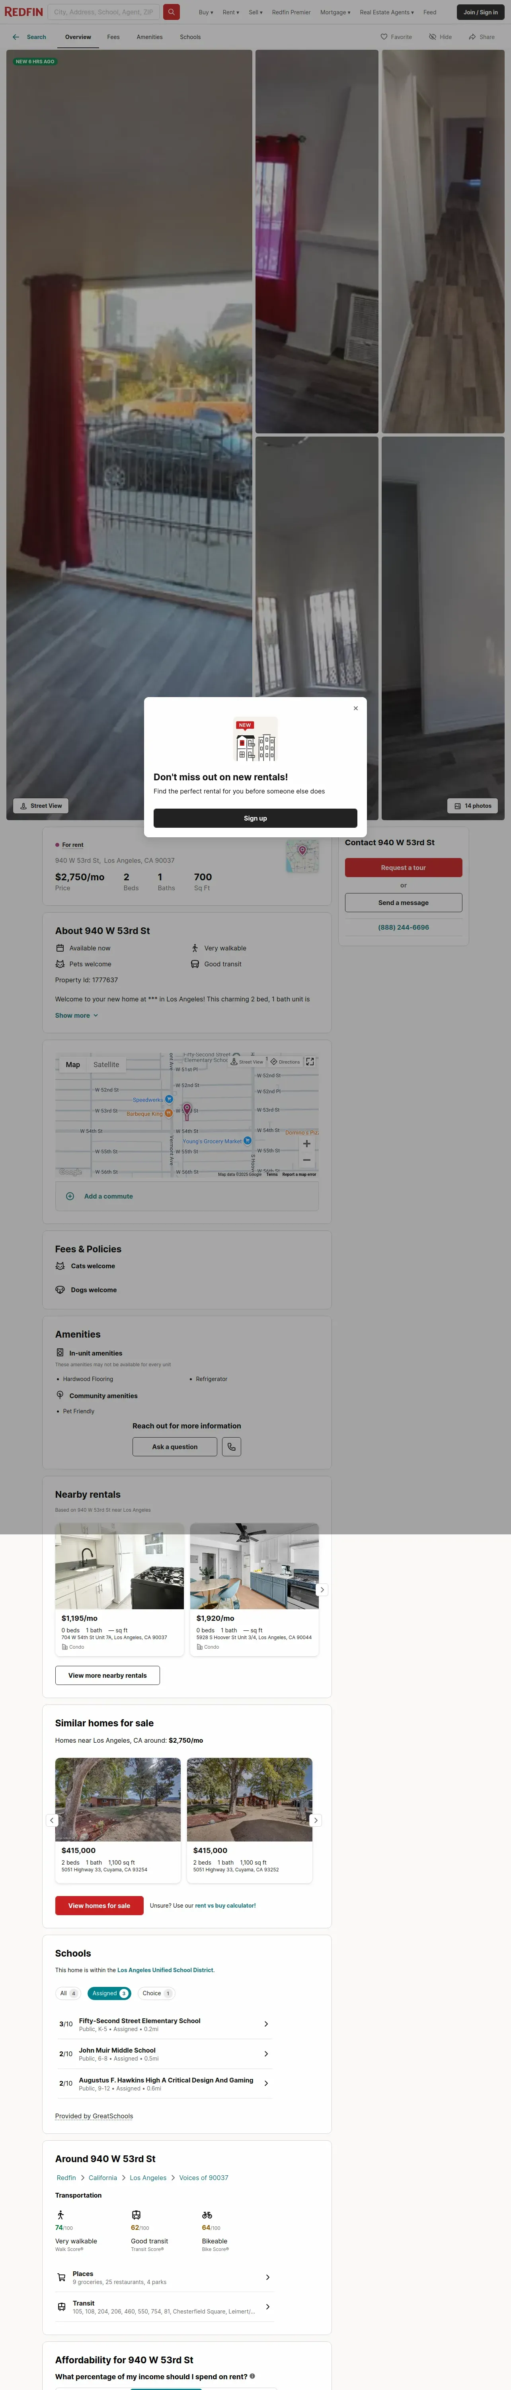Open the Rent dropdown menu

click(230, 12)
